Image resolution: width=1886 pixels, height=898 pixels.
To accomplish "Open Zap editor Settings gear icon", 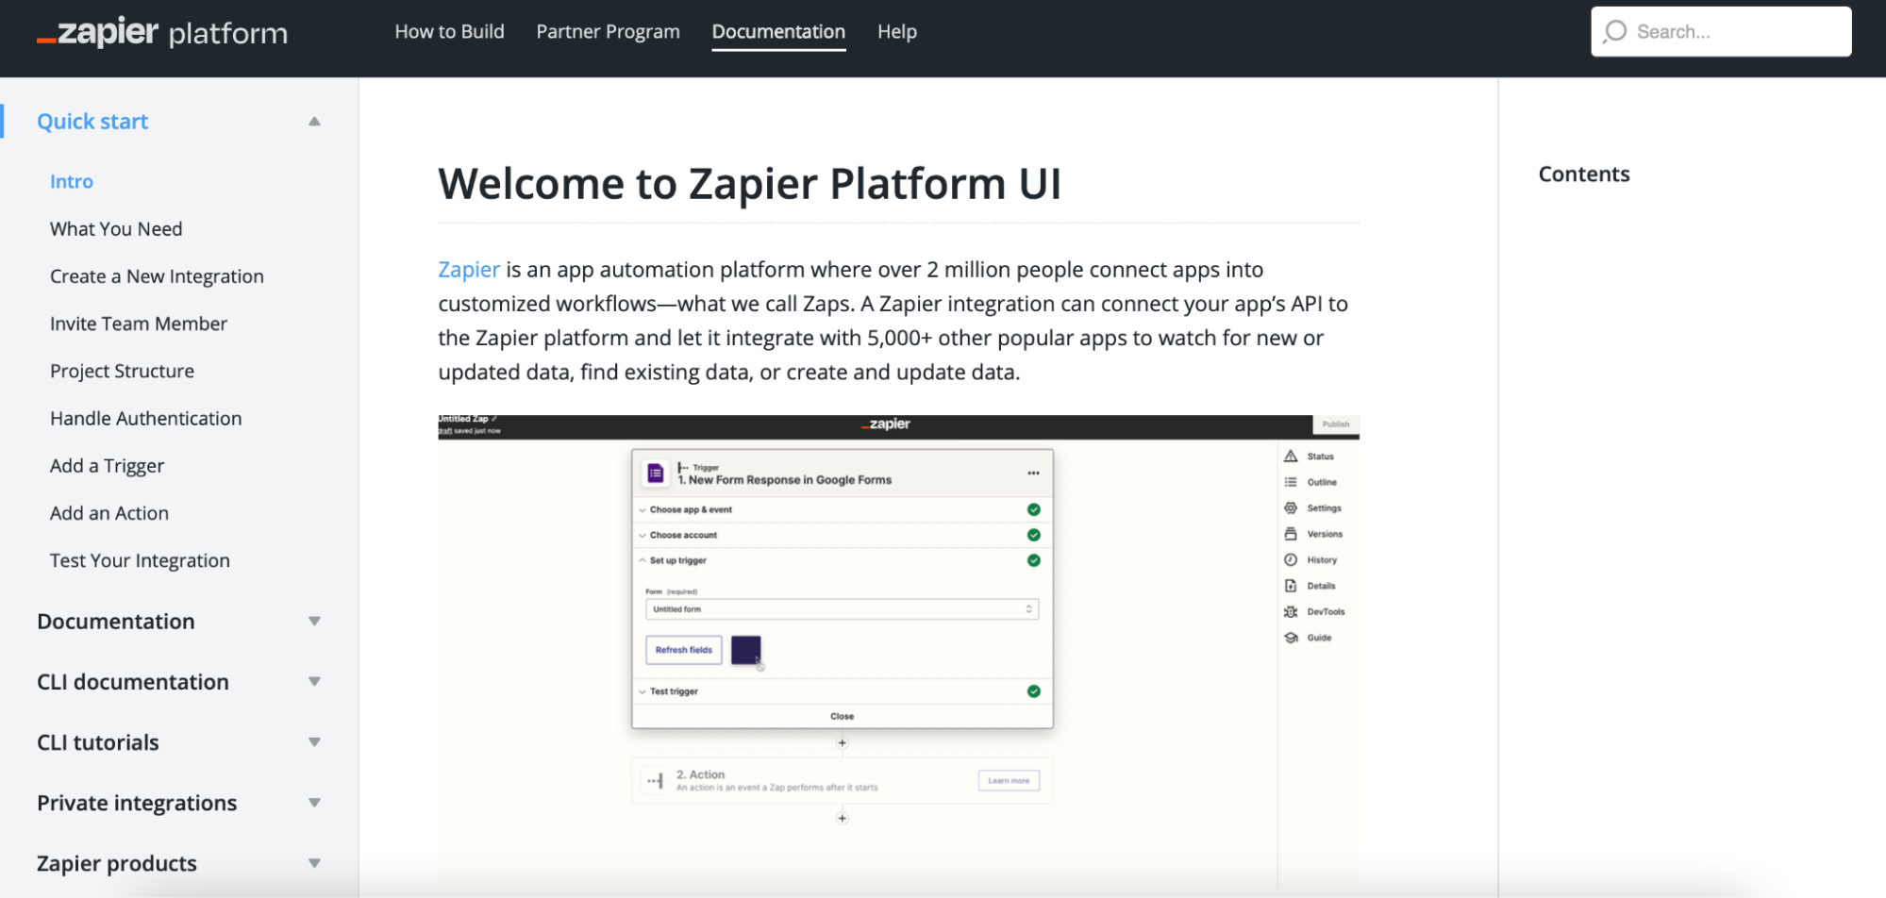I will (1292, 507).
